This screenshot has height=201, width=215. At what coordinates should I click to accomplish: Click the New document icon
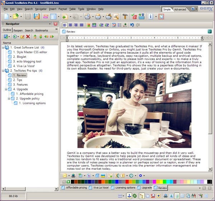(x=6, y=17)
